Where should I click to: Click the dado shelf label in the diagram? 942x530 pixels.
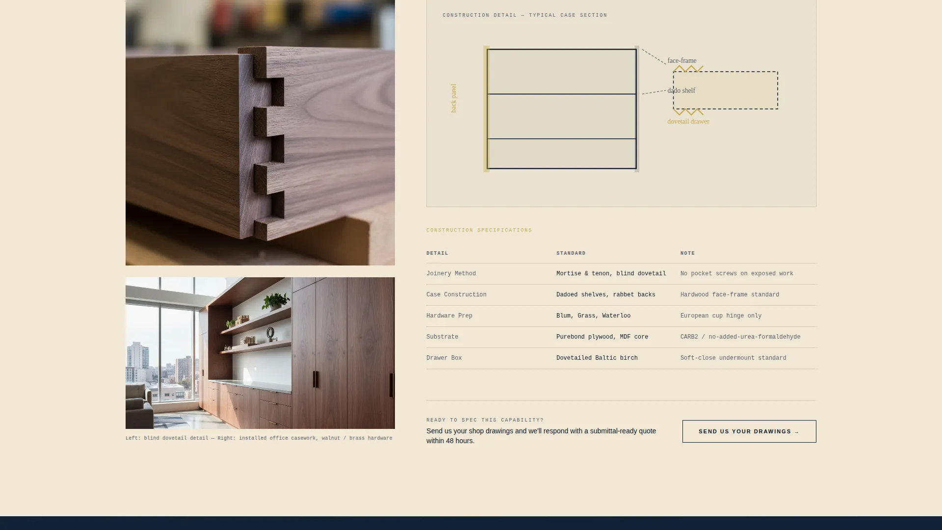(681, 91)
